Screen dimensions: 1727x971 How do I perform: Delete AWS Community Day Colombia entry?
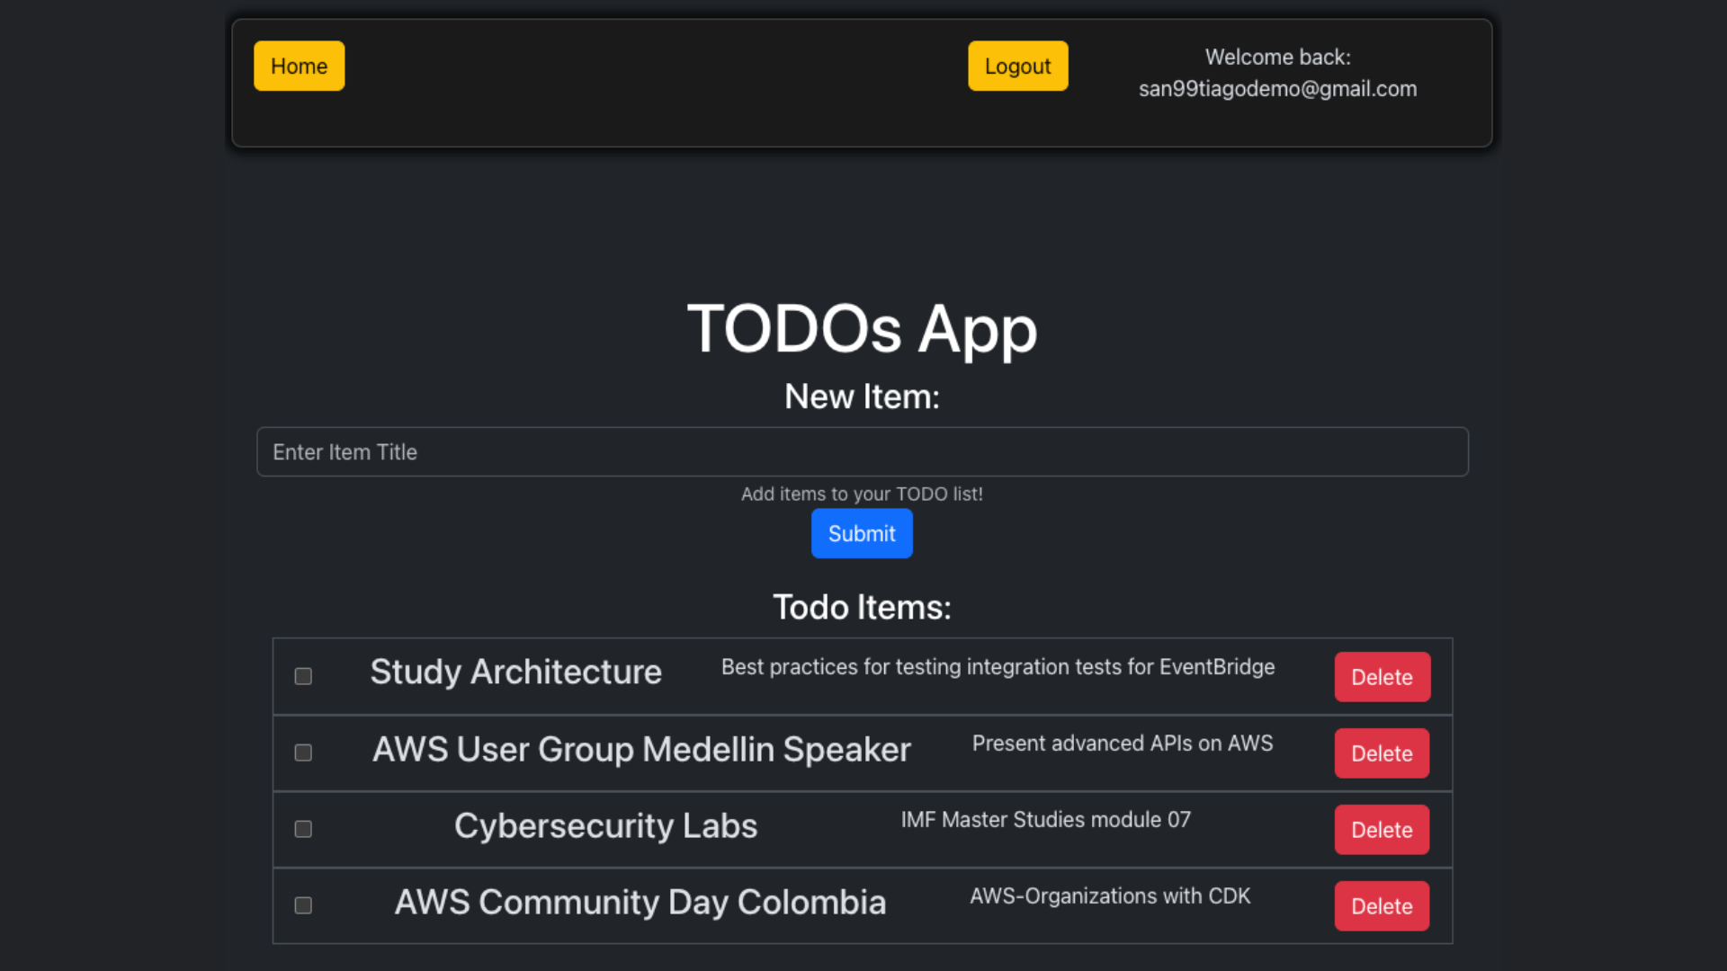click(x=1382, y=906)
